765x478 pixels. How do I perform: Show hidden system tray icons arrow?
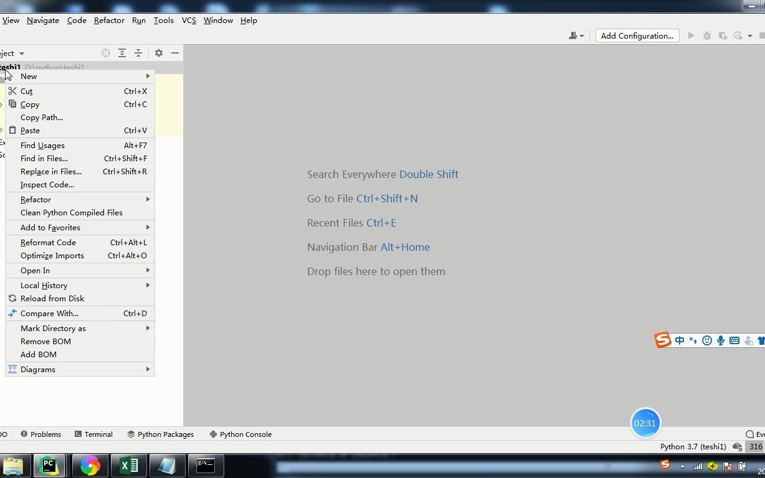[x=682, y=466]
